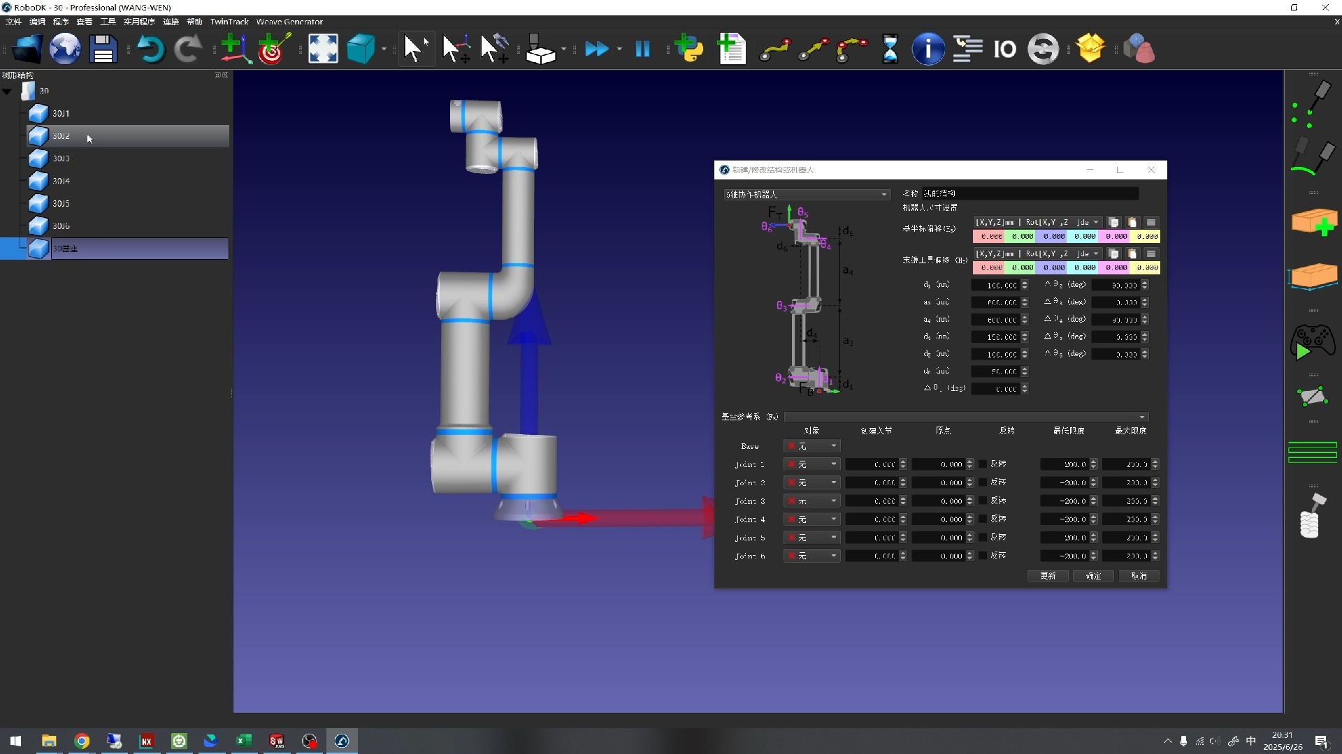Click the hourglass pause instruction icon

point(890,50)
